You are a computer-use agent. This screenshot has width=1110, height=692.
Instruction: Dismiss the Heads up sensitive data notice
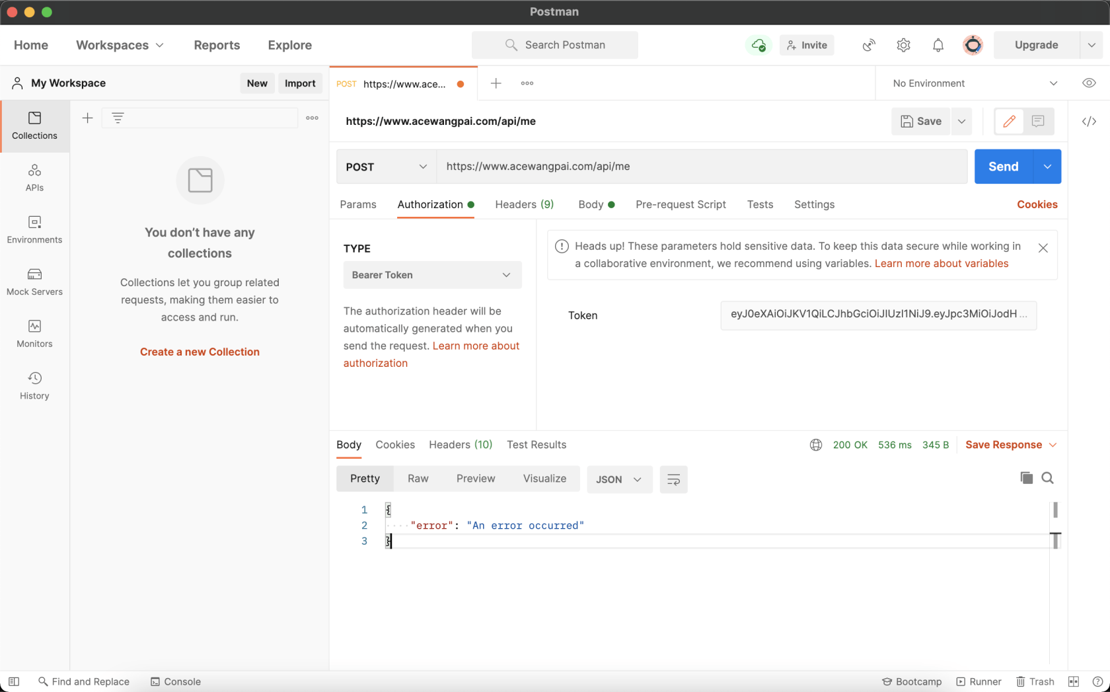[1043, 248]
